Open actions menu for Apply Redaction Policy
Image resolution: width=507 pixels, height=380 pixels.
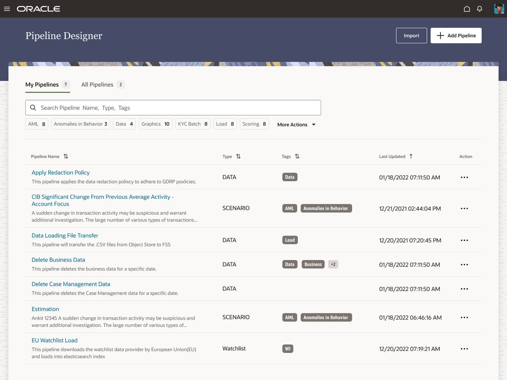464,177
